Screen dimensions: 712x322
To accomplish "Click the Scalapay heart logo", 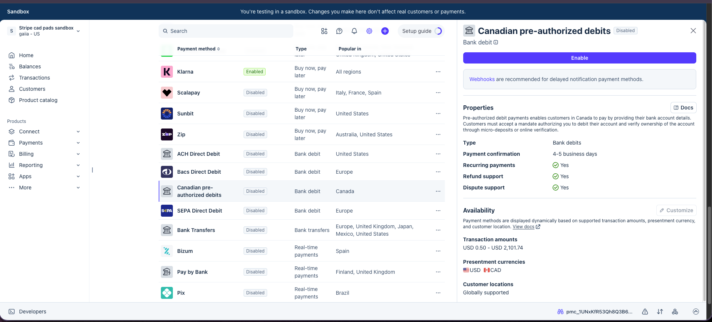I will pyautogui.click(x=167, y=93).
